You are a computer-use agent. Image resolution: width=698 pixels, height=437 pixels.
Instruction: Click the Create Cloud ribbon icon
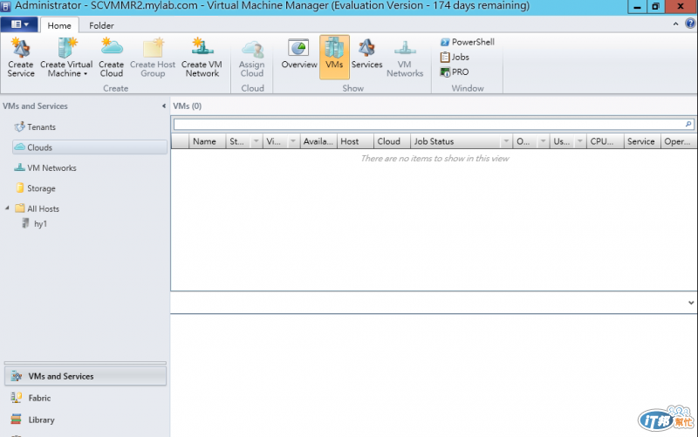pos(112,58)
